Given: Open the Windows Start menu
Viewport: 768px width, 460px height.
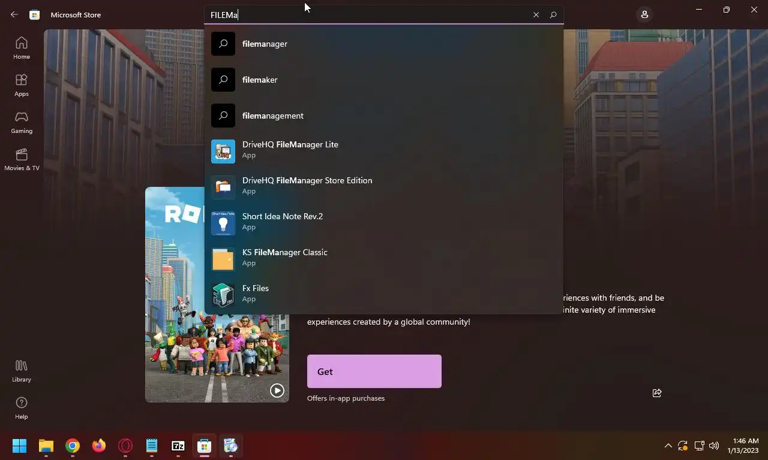Looking at the screenshot, I should [x=20, y=446].
